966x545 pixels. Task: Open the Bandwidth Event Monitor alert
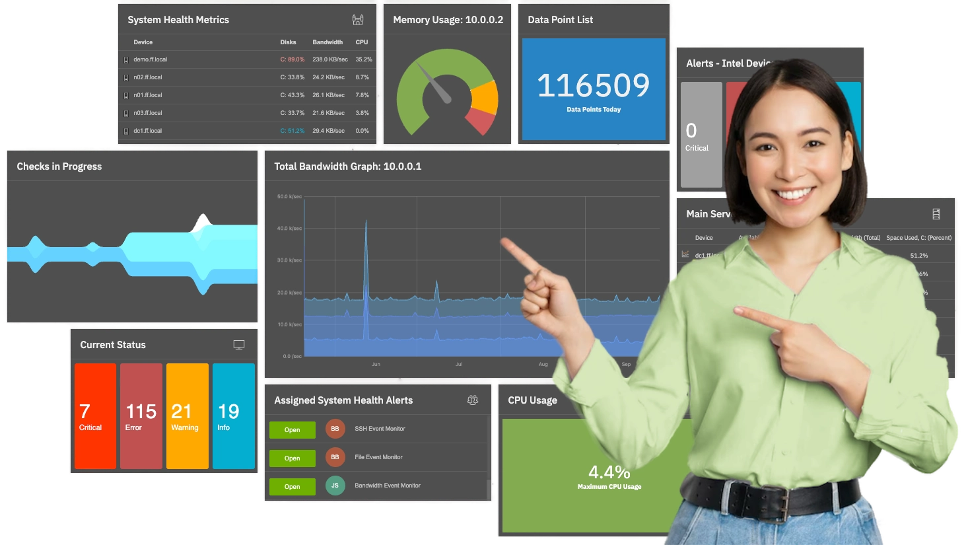[x=292, y=486]
